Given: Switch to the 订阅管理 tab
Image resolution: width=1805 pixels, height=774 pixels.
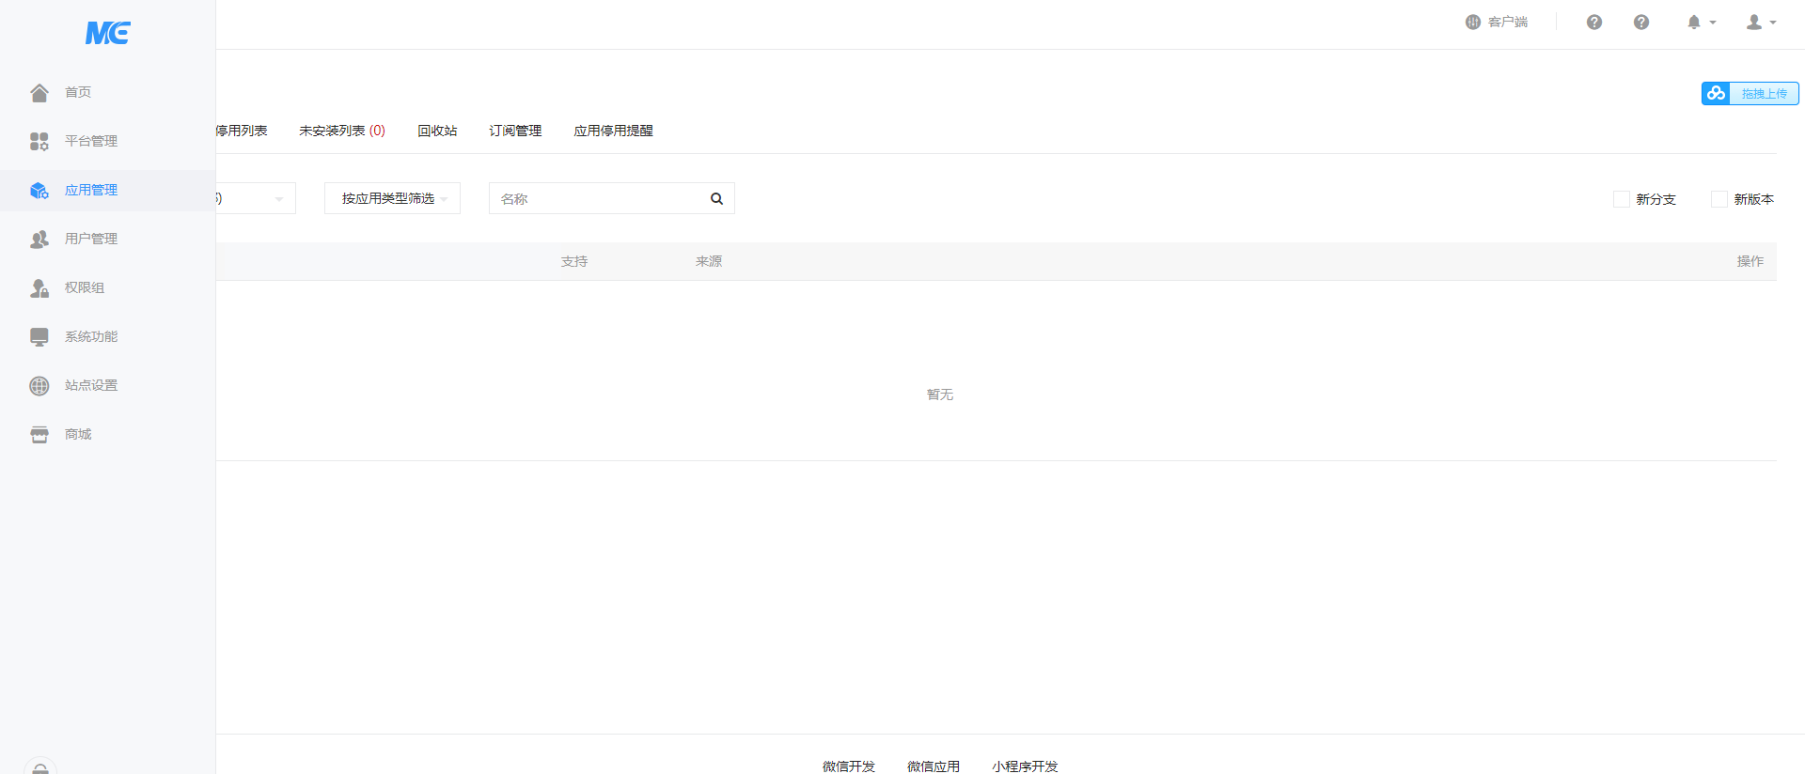Looking at the screenshot, I should click(x=515, y=131).
